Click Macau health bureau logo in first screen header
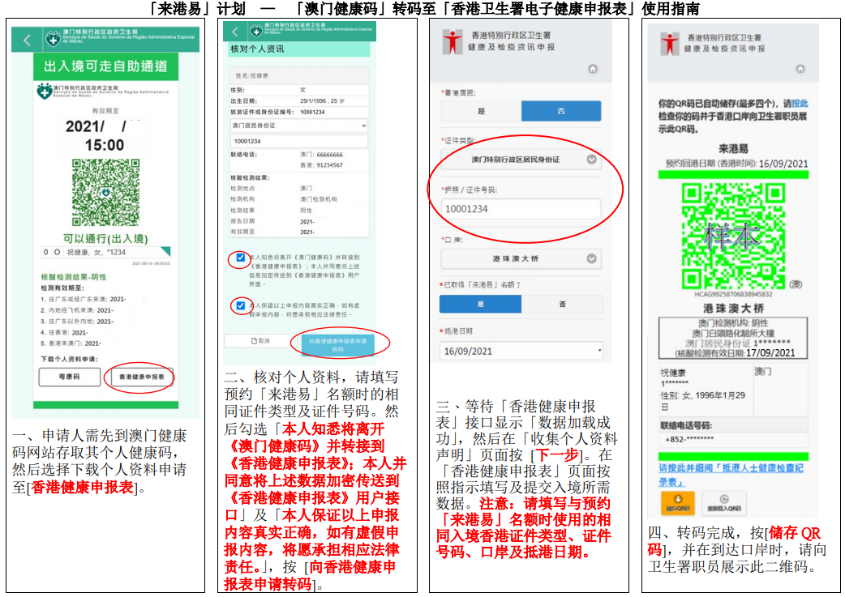The width and height of the screenshot is (845, 597). pyautogui.click(x=53, y=39)
